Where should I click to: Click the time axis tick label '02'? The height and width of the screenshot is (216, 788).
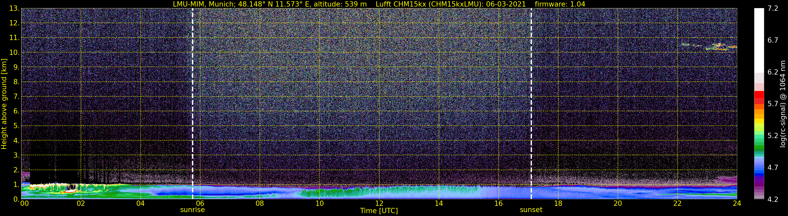click(81, 203)
